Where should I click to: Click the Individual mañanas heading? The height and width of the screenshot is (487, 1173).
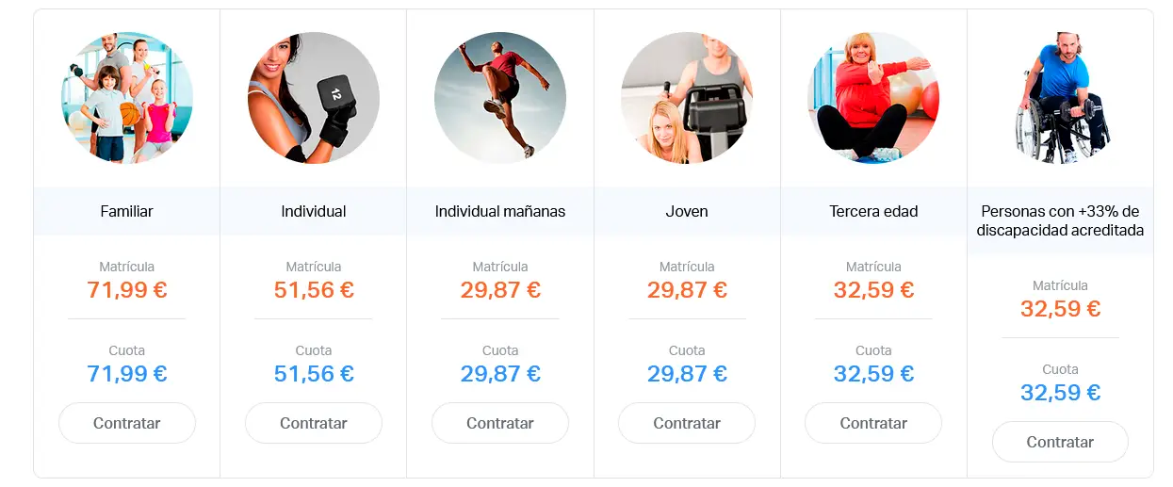click(x=500, y=211)
